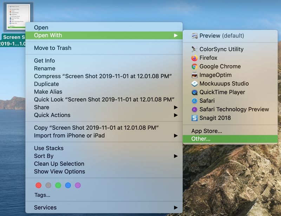Viewport: 281px width, 216px height.
Task: Choose Open from the context menu
Action: click(x=104, y=28)
